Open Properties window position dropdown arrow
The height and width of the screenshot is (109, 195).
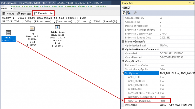189,3
